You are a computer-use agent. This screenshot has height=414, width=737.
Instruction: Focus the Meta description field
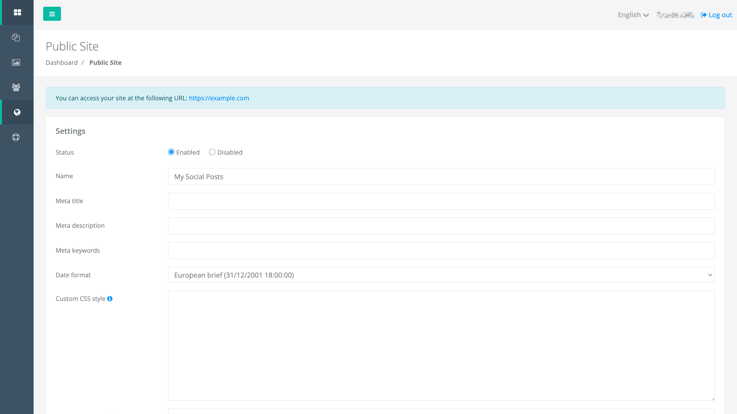pos(441,226)
